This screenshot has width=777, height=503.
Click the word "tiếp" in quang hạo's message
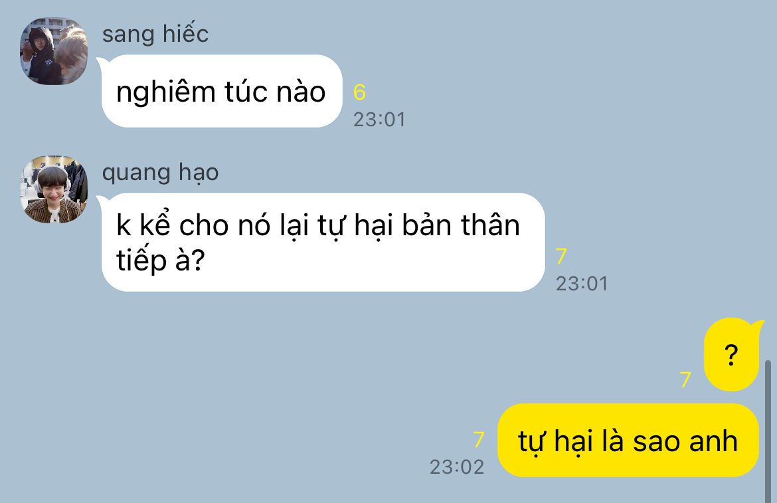pyautogui.click(x=141, y=260)
